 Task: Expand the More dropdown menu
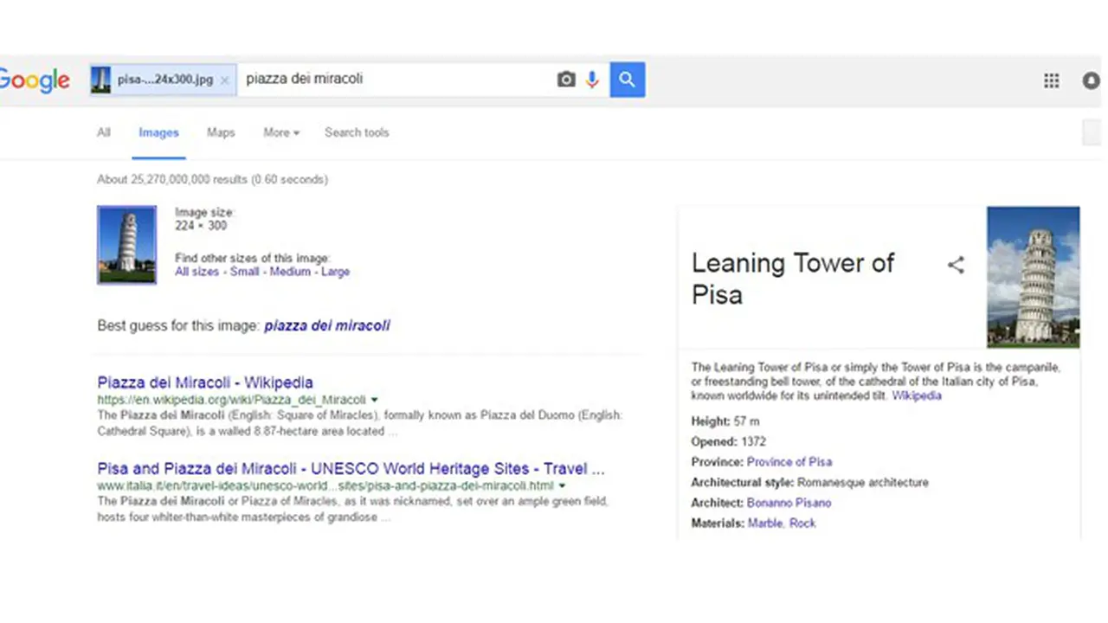click(x=281, y=132)
